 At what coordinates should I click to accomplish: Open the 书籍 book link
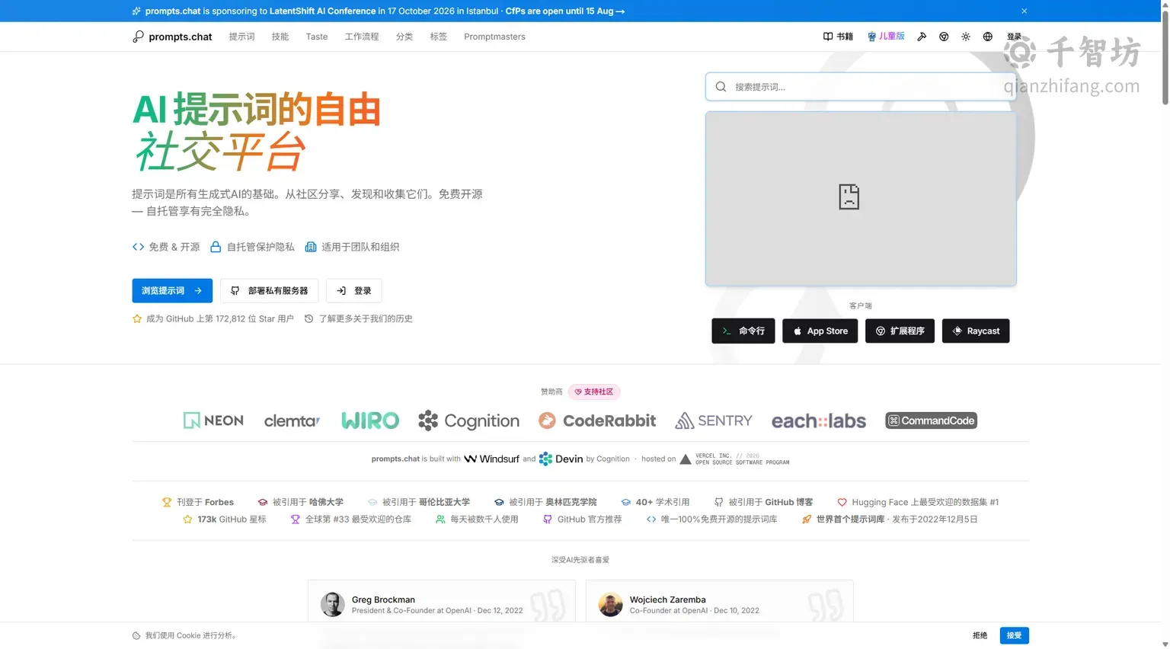(x=838, y=37)
